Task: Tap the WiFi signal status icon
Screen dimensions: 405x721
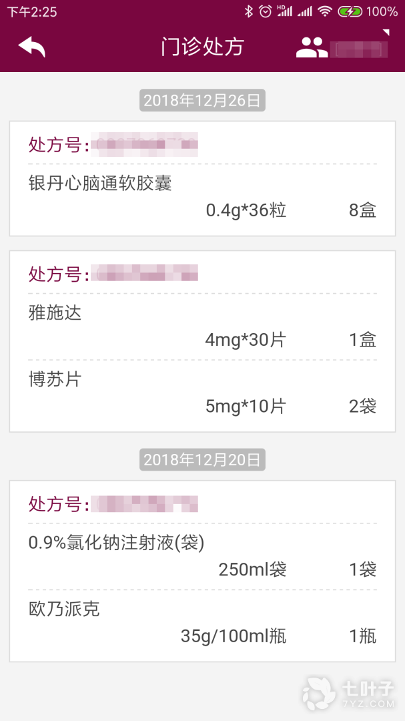Action: (x=325, y=11)
